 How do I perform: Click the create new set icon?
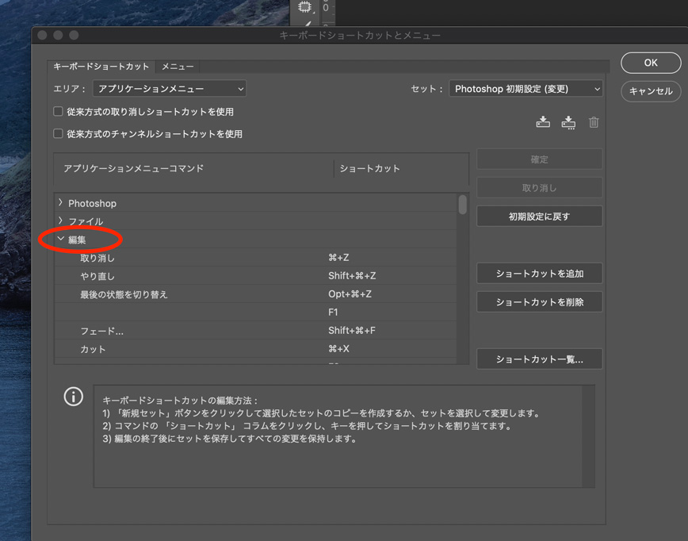568,122
